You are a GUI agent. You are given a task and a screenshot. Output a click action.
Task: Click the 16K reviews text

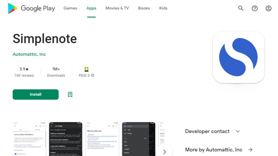(24, 76)
